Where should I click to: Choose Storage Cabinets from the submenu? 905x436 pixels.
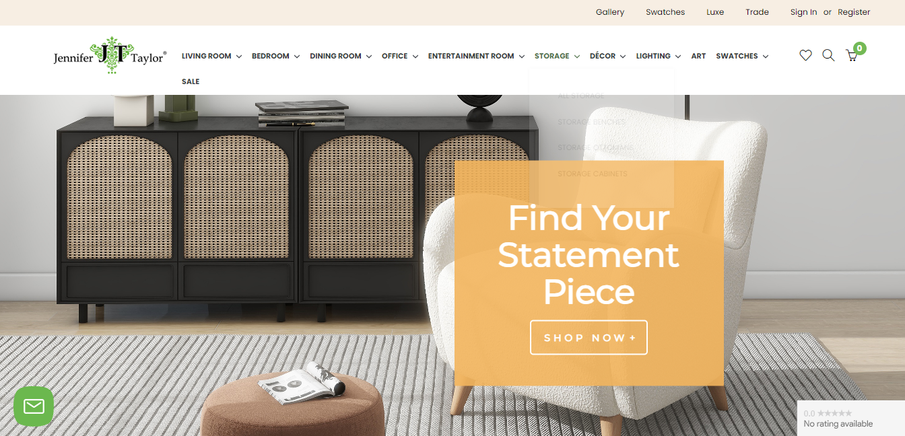tap(592, 174)
